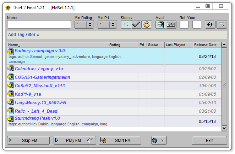Decrease the Min Rating spinner value

click(x=90, y=26)
